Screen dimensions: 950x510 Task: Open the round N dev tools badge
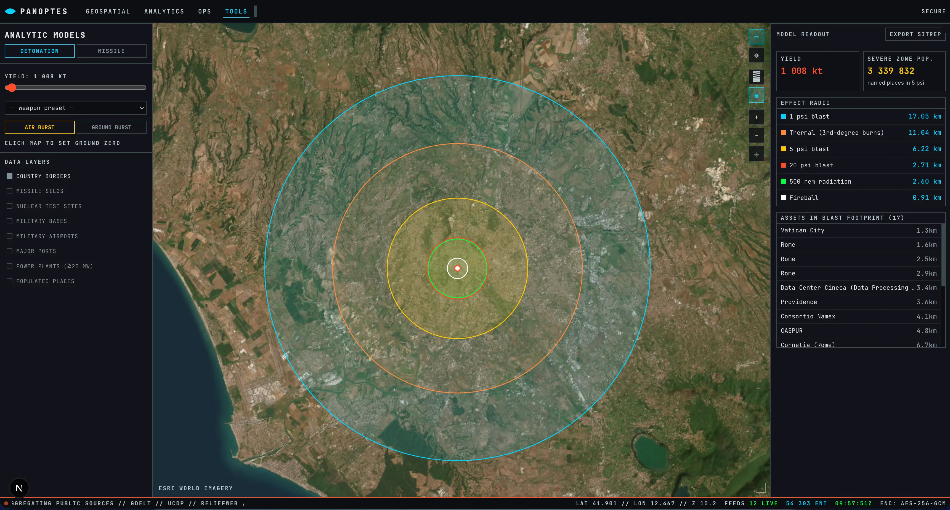(19, 488)
